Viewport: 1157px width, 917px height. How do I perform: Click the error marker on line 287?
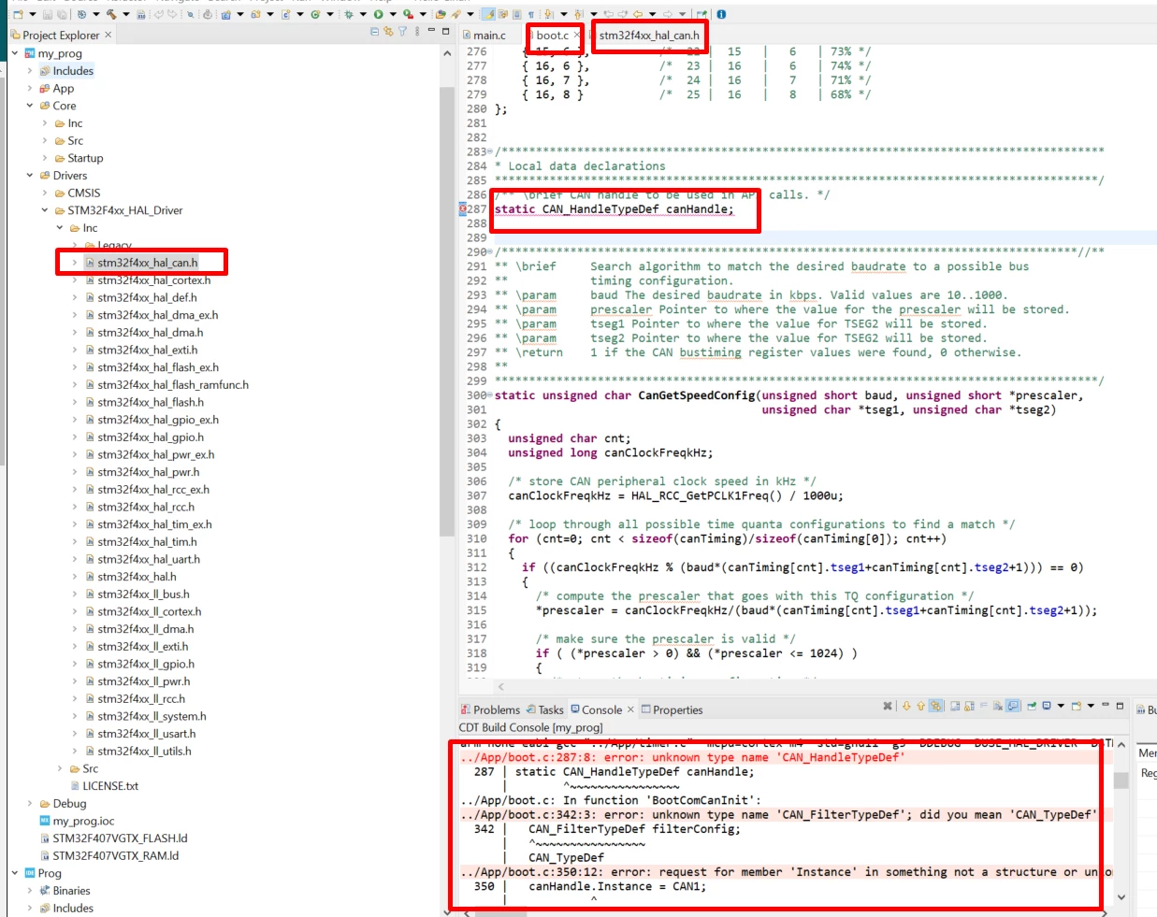pyautogui.click(x=462, y=209)
